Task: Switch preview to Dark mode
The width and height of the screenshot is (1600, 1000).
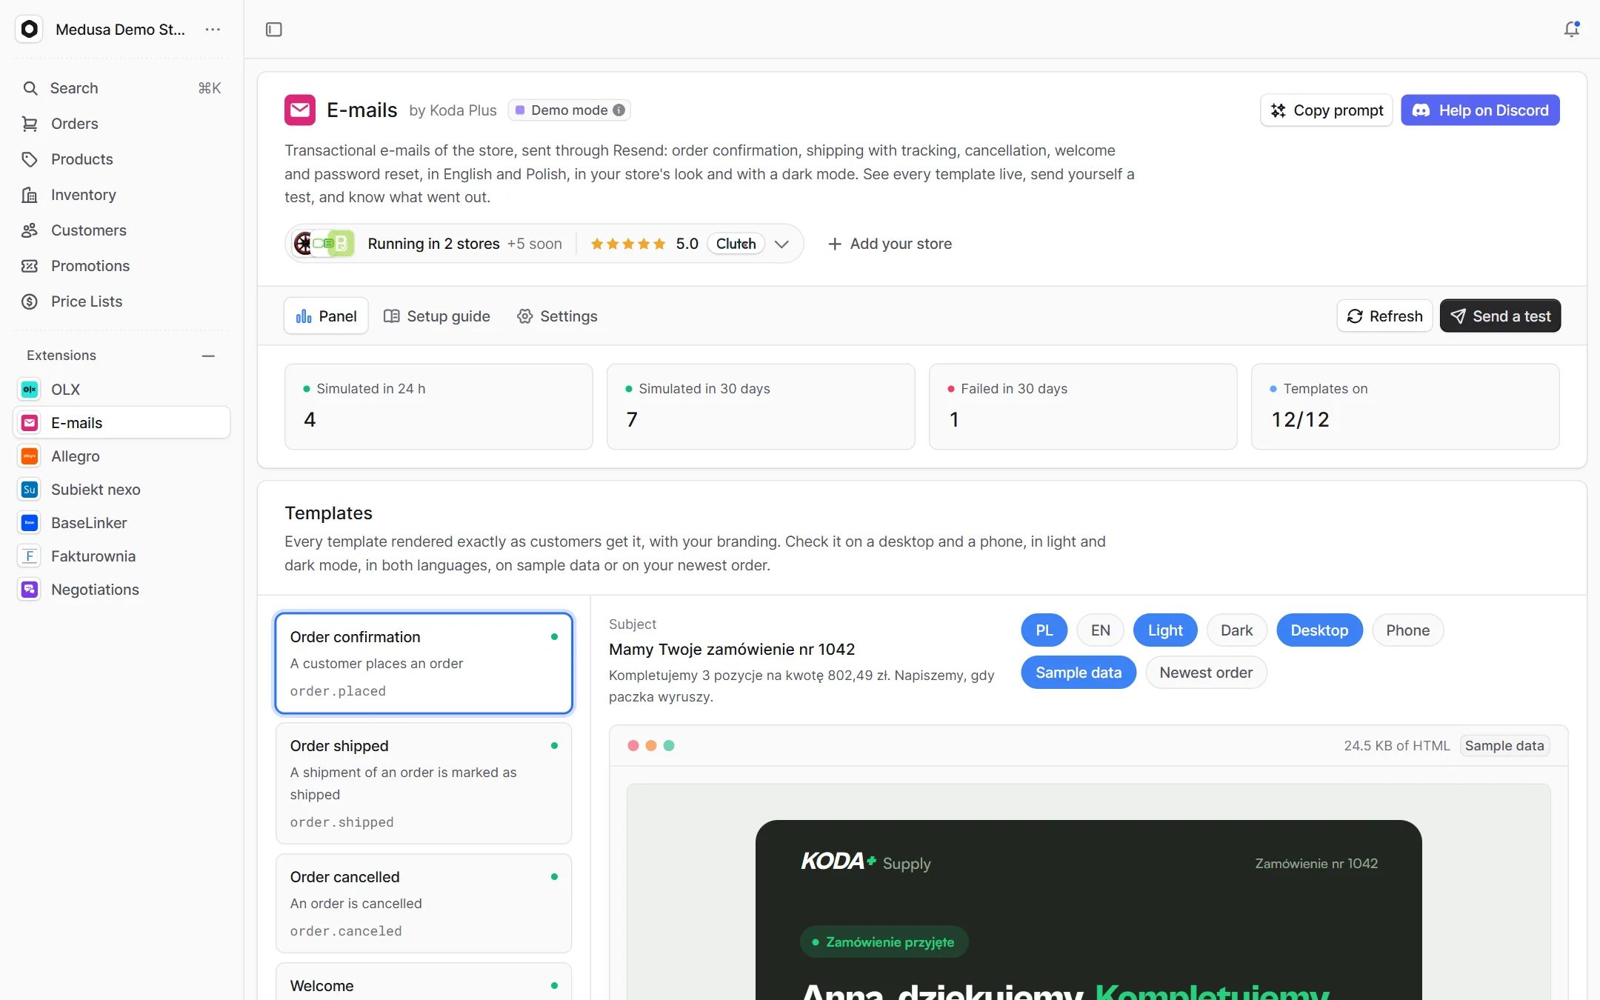Action: point(1236,630)
